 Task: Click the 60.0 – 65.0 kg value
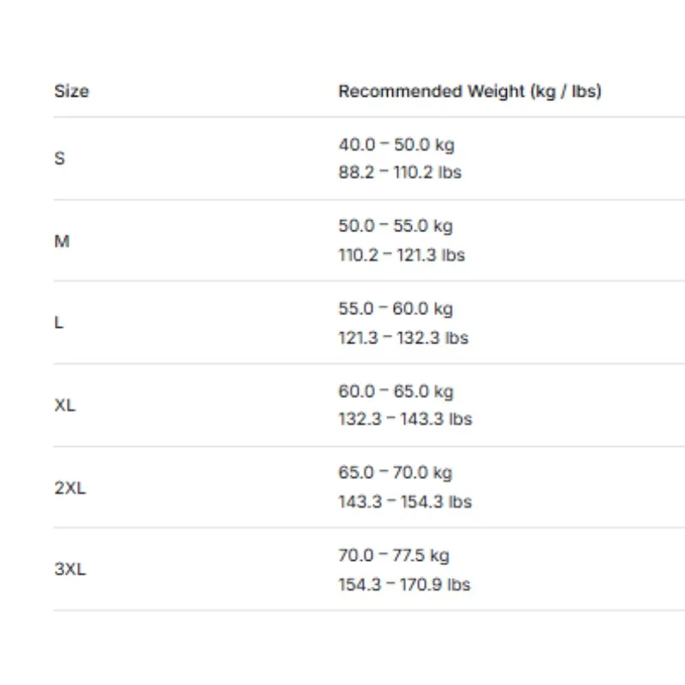pyautogui.click(x=396, y=392)
